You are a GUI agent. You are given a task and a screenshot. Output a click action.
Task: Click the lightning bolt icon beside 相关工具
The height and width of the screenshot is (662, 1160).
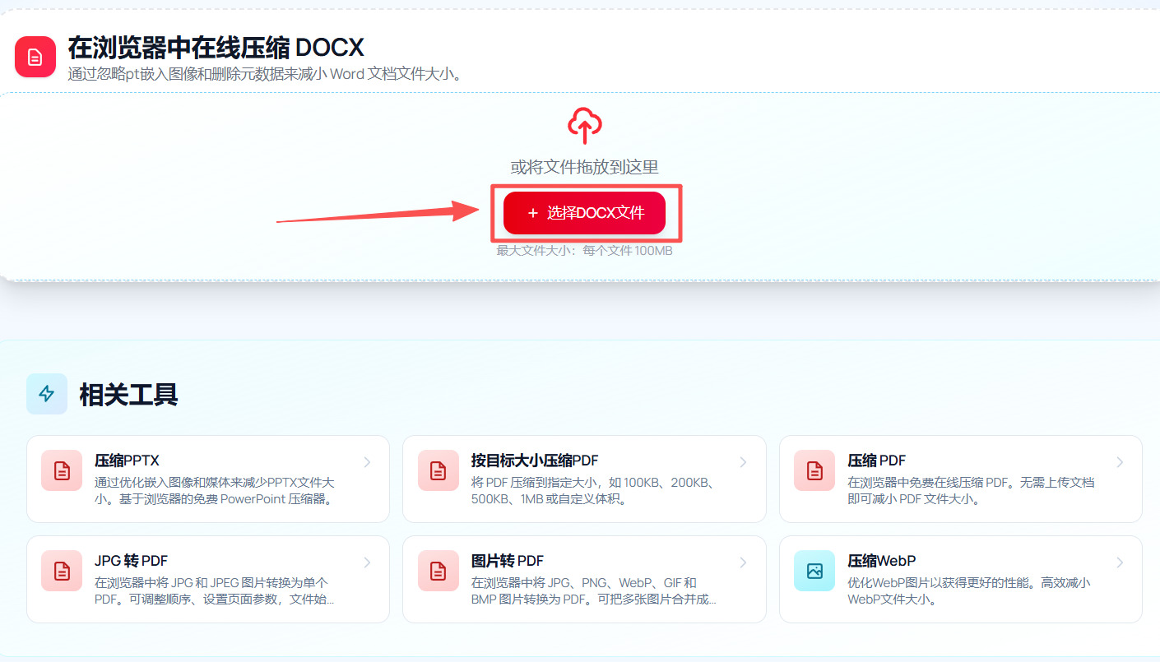[47, 394]
